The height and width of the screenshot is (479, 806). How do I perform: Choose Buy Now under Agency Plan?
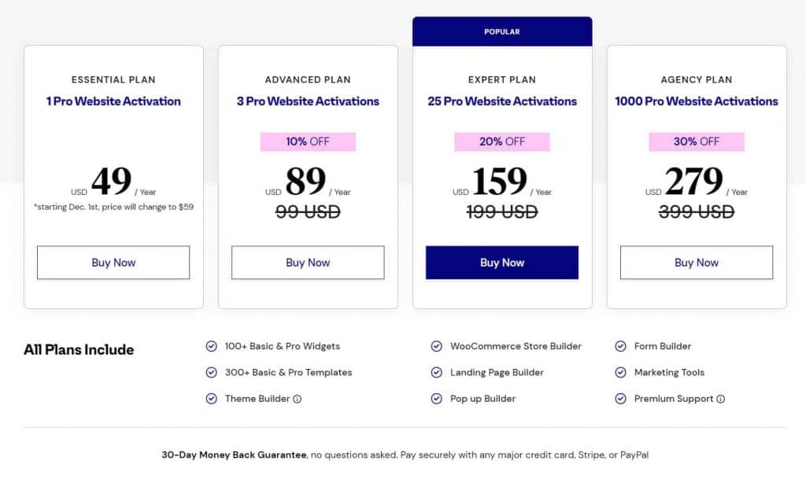pyautogui.click(x=697, y=263)
